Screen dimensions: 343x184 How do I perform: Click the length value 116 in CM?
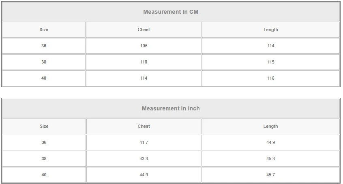click(x=271, y=78)
